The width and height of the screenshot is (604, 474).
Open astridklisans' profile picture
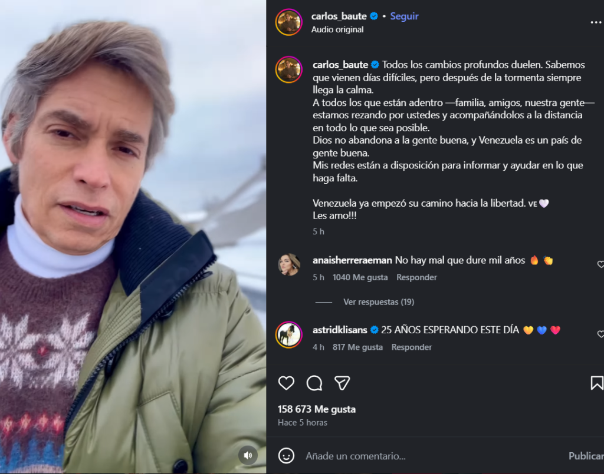coord(289,334)
